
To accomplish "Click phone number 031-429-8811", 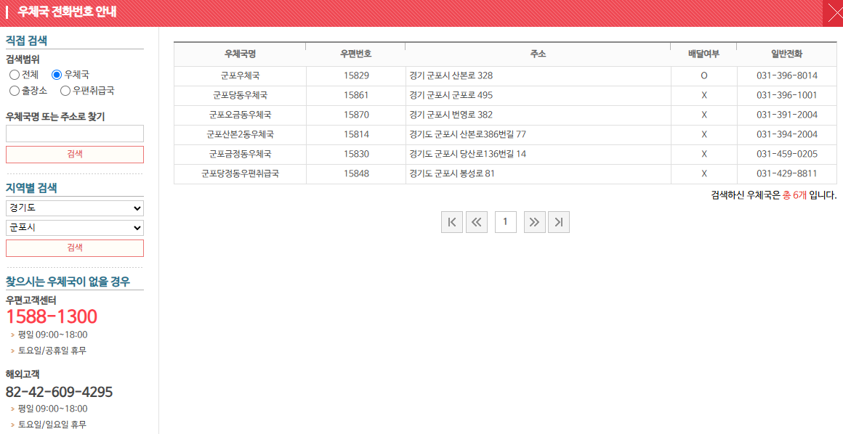I will tap(787, 173).
